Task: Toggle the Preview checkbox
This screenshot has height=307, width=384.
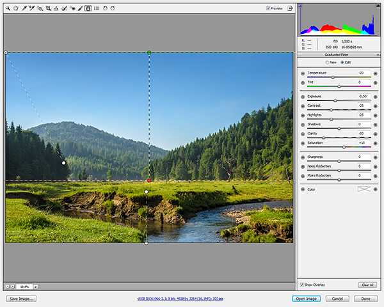Action: [x=268, y=8]
